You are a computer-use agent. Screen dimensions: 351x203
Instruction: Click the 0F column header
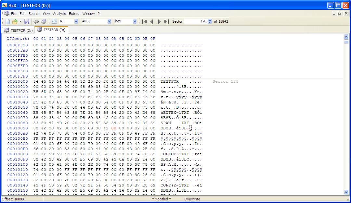153,39
